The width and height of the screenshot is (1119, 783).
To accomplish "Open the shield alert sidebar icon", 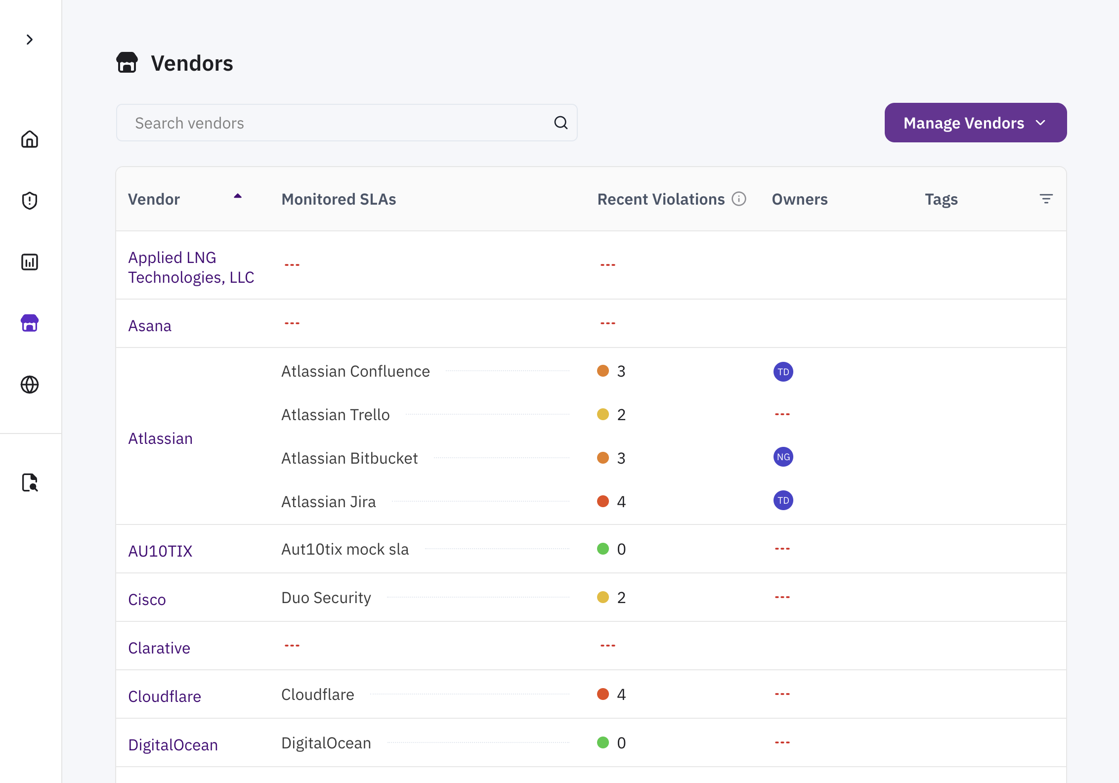I will click(x=30, y=201).
